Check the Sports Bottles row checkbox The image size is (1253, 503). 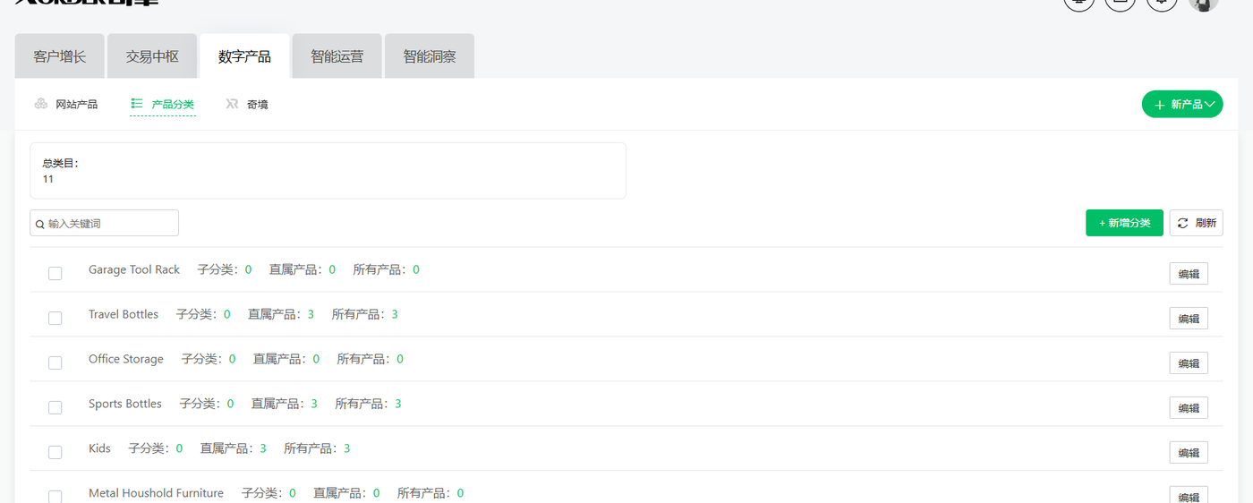point(55,407)
